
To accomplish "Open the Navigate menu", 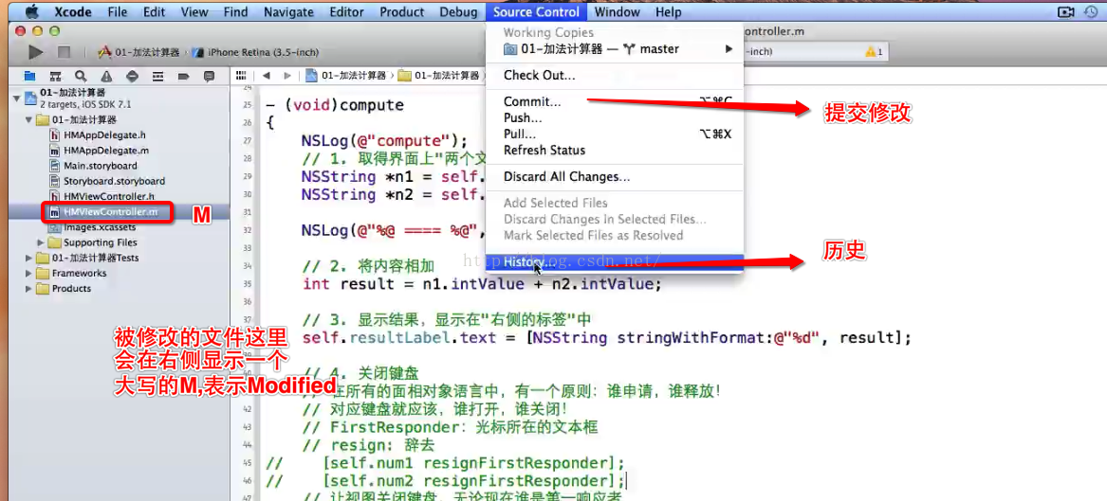I will coord(288,12).
